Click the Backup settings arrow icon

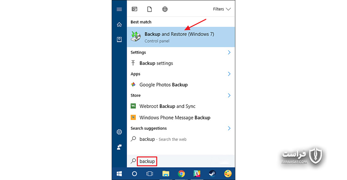[x=133, y=63]
